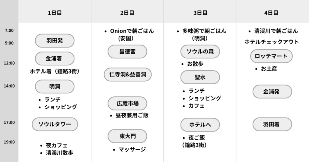Click the 羽田発 pill button
The image size is (309, 162).
(x=55, y=41)
